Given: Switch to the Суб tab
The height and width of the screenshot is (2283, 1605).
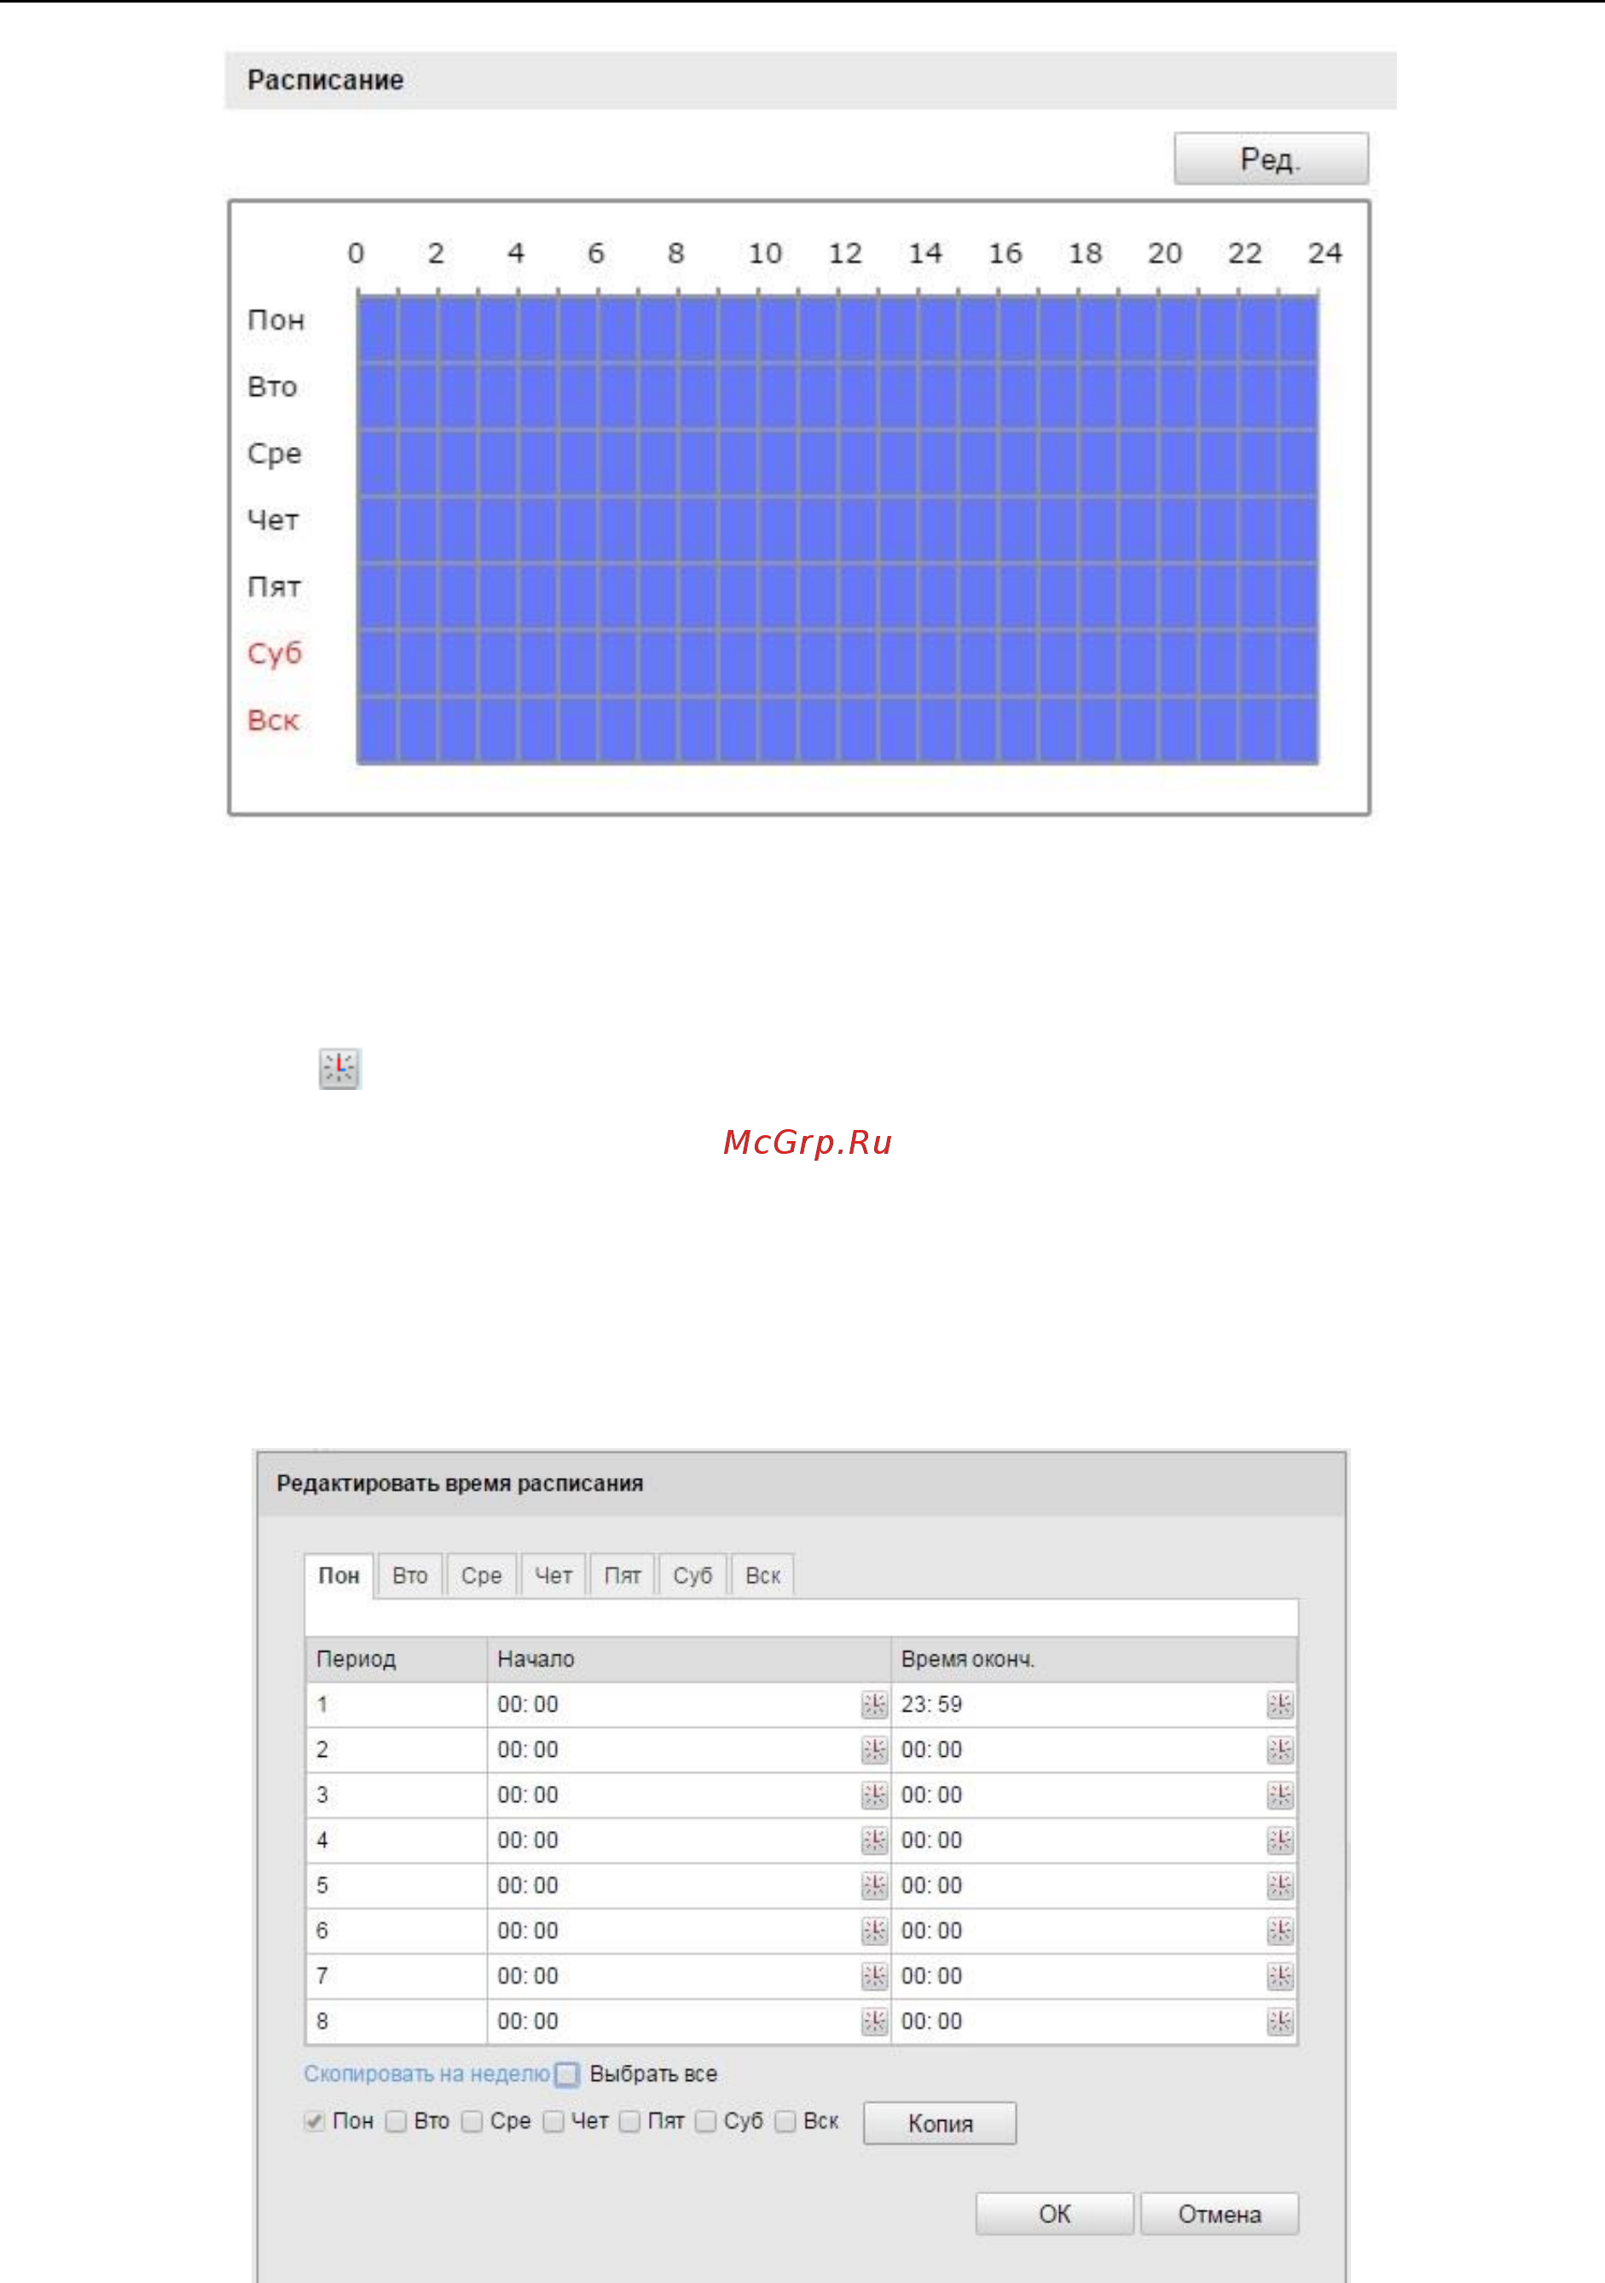Looking at the screenshot, I should click(692, 1576).
